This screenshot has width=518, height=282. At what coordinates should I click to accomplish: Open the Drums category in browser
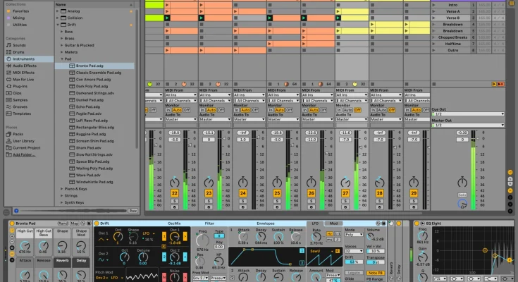pos(18,52)
